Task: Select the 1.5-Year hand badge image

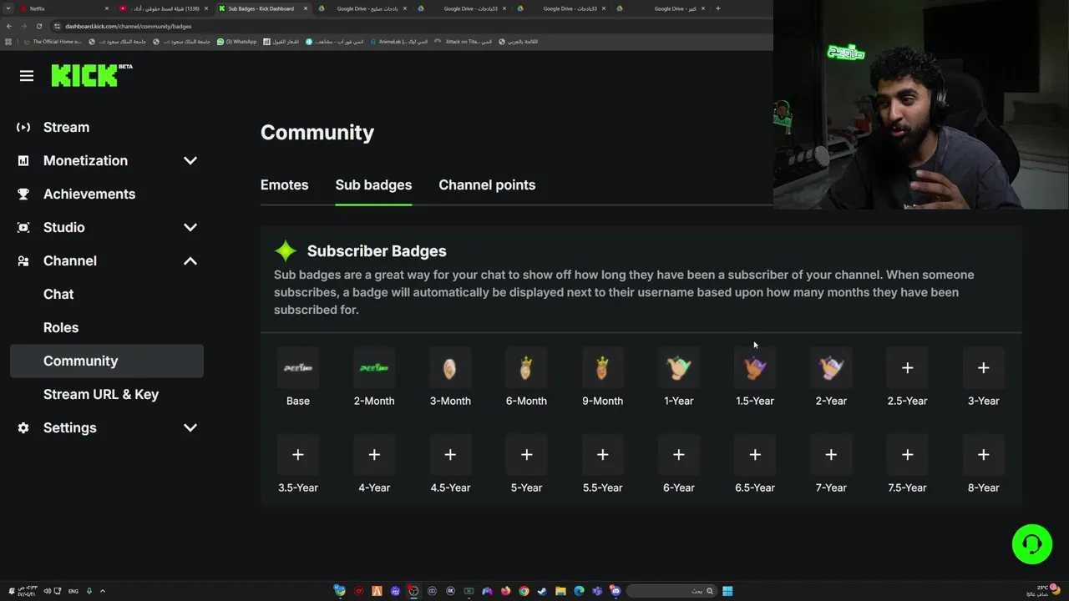Action: click(x=755, y=367)
